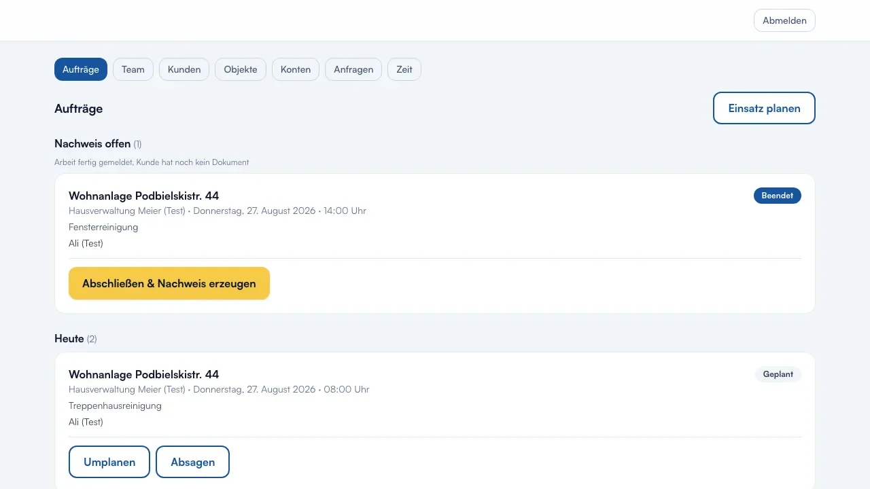Screen dimensions: 870x489
Task: Click "Ali (Test)" under Treppenhausreinigung
Action: coord(86,422)
